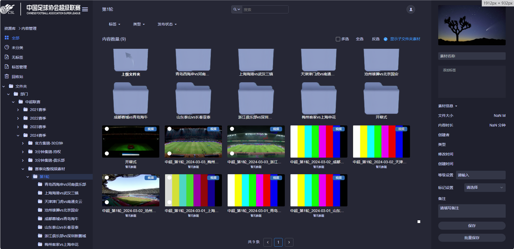Image resolution: width=514 pixels, height=249 pixels.
Task: Select 上海海港vs武汉三镇 in tree
Action: (x=61, y=193)
